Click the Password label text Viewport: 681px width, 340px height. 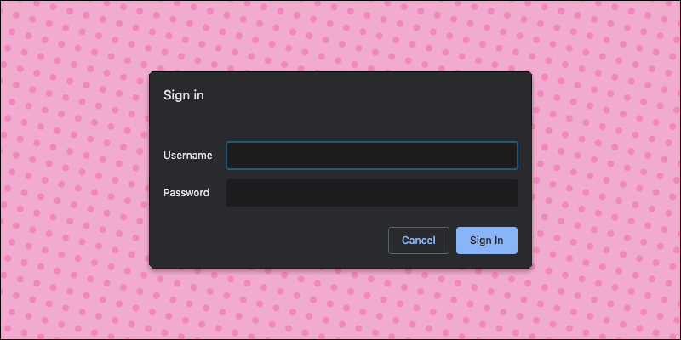coord(186,193)
